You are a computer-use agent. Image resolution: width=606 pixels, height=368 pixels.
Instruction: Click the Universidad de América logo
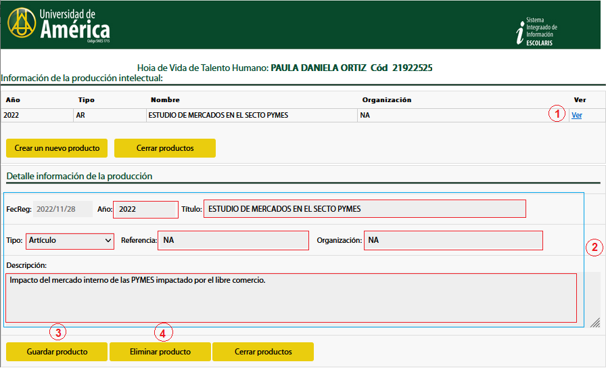[x=59, y=25]
